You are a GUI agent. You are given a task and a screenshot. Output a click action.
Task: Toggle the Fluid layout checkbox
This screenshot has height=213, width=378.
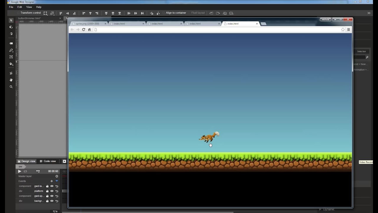(x=189, y=13)
